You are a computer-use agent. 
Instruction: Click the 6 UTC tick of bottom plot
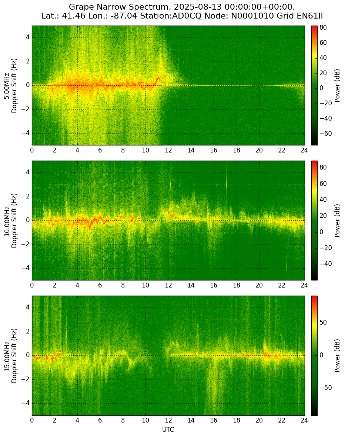100,420
